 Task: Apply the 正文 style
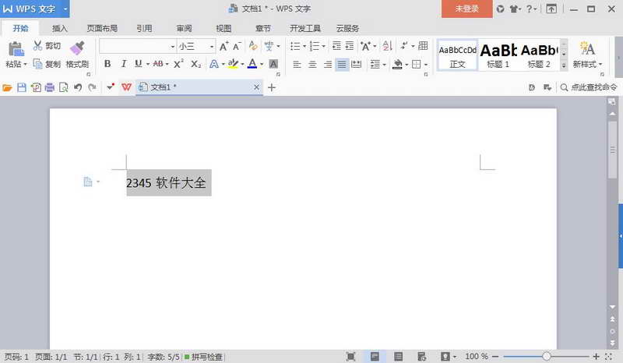pos(457,55)
